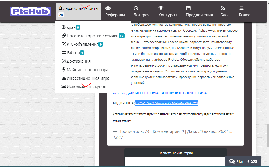
Task: Click the user icon beside 253
Action: point(248,161)
